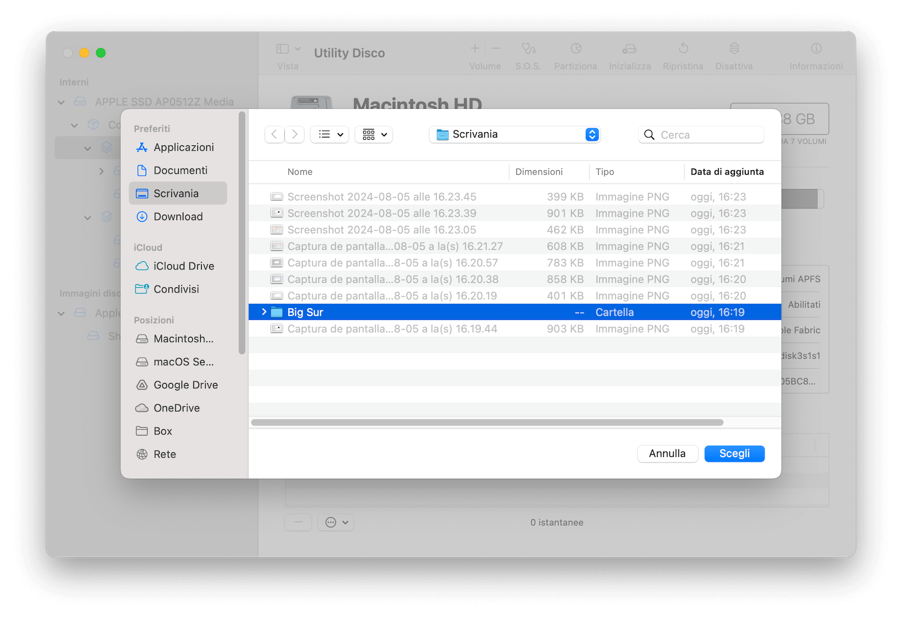Go back in the file dialog
Image resolution: width=902 pixels, height=618 pixels.
[275, 134]
